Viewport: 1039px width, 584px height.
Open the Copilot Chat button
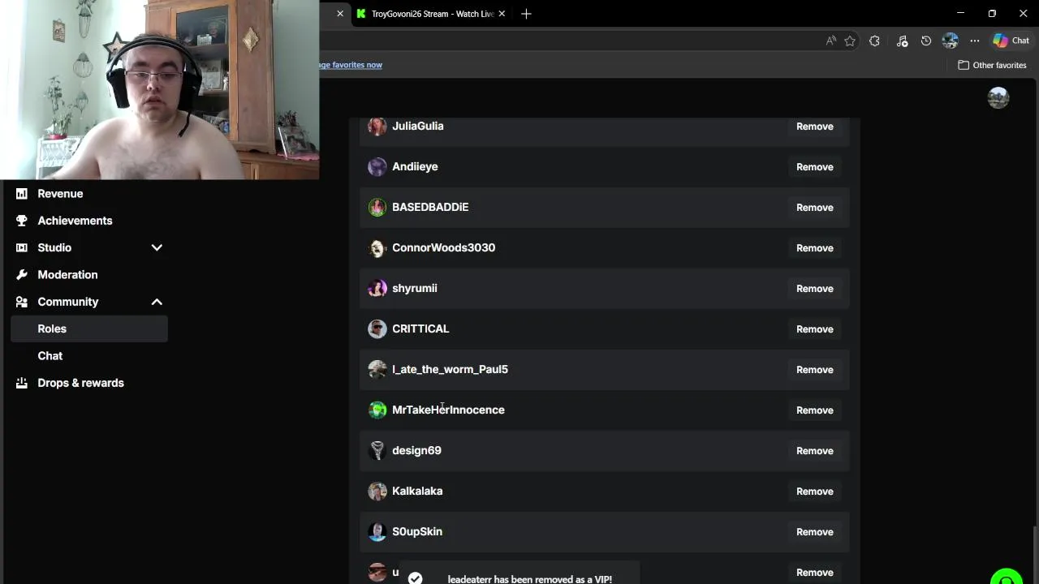(x=1011, y=41)
